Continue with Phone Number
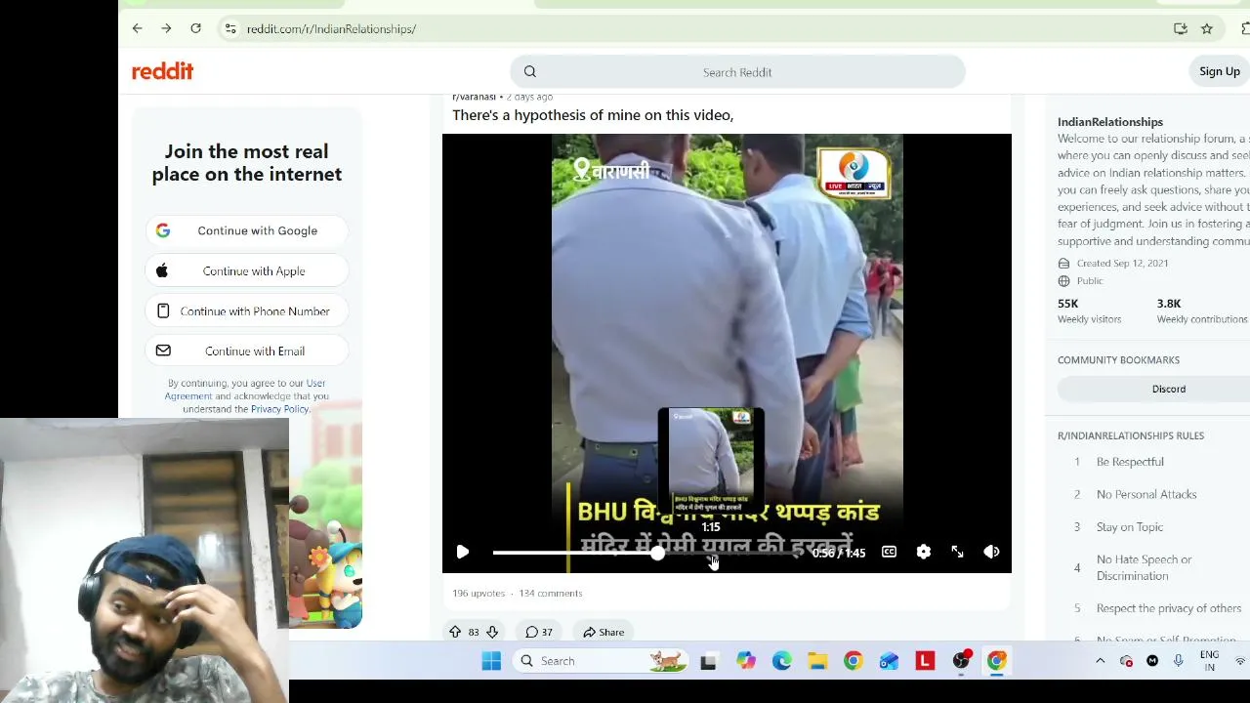 click(x=247, y=310)
